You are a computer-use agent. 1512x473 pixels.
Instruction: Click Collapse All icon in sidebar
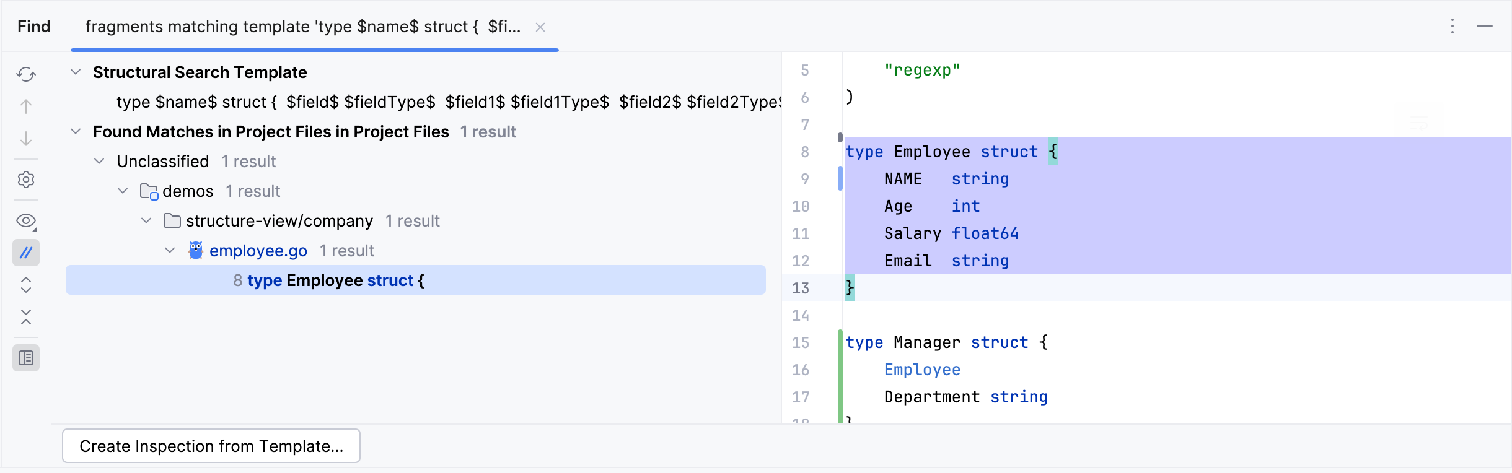pos(26,317)
